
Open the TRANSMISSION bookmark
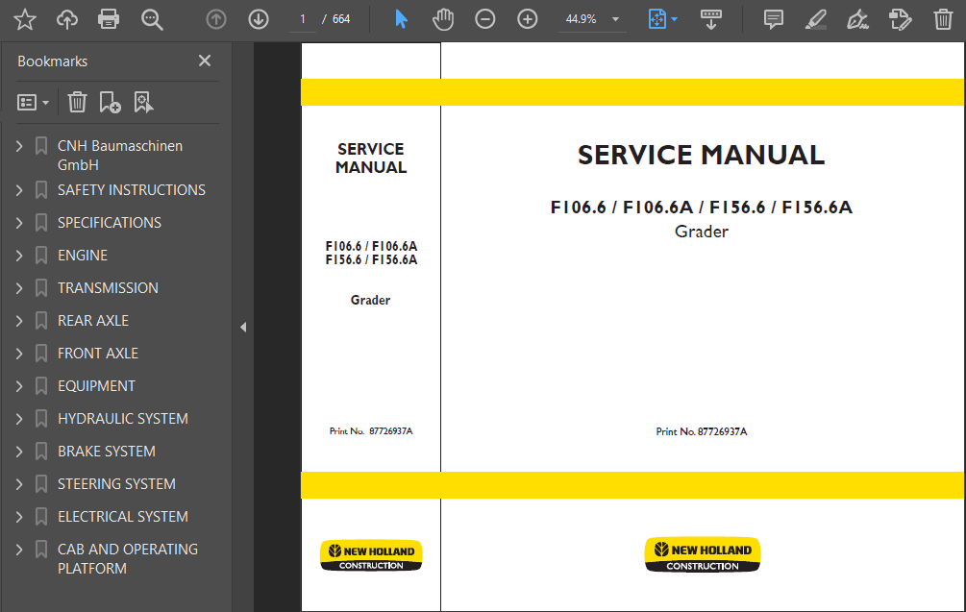[108, 288]
